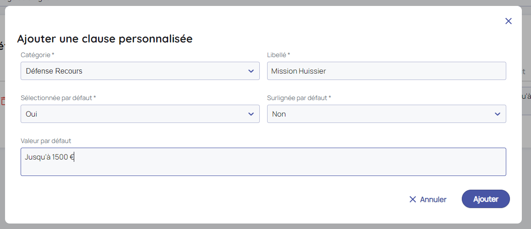531x229 pixels.
Task: Click the "Défense Recours" selected value text
Action: (x=54, y=71)
